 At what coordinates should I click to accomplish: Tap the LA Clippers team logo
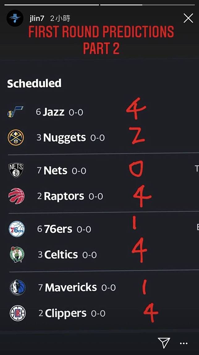tap(18, 313)
